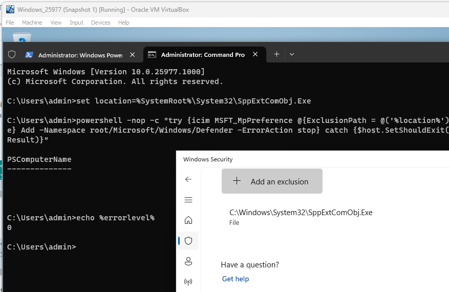Image resolution: width=449 pixels, height=292 pixels.
Task: Click the PSComputerName output header
Action: coord(39,159)
